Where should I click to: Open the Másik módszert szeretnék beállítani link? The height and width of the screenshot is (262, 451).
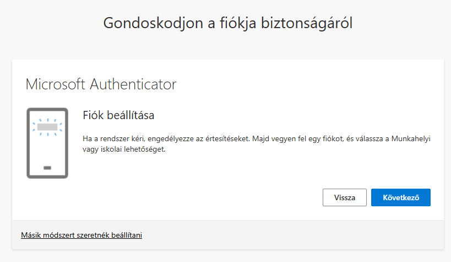(x=81, y=235)
